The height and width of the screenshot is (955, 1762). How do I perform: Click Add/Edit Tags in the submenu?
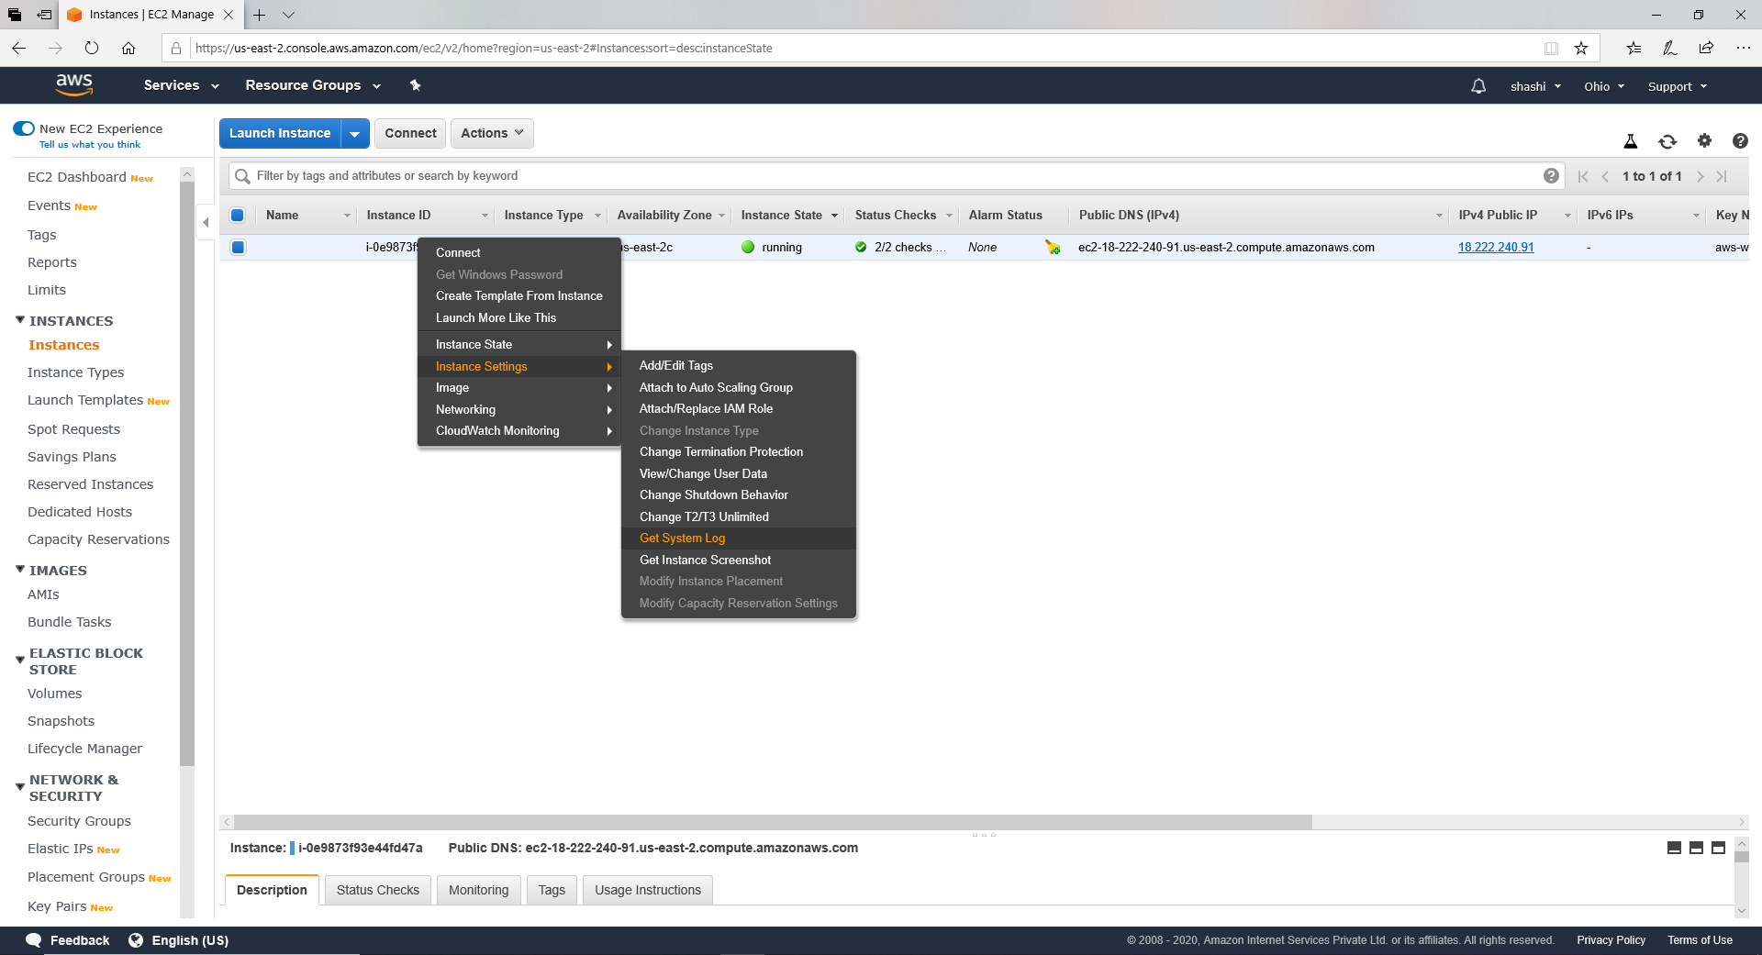[675, 365]
